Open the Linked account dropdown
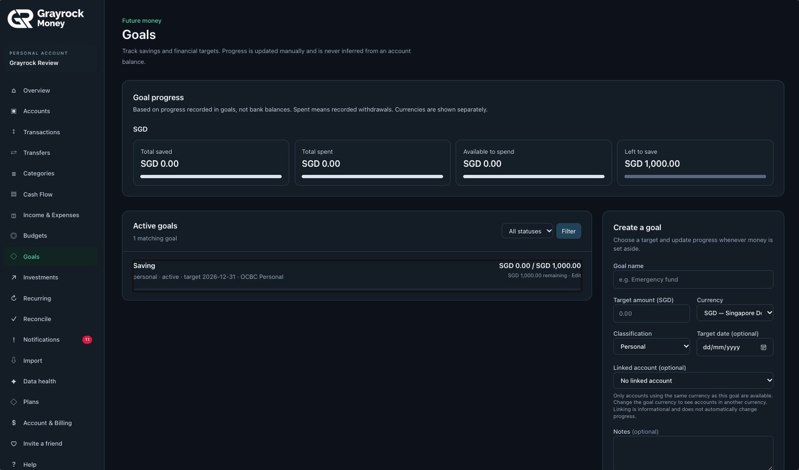 pos(693,381)
